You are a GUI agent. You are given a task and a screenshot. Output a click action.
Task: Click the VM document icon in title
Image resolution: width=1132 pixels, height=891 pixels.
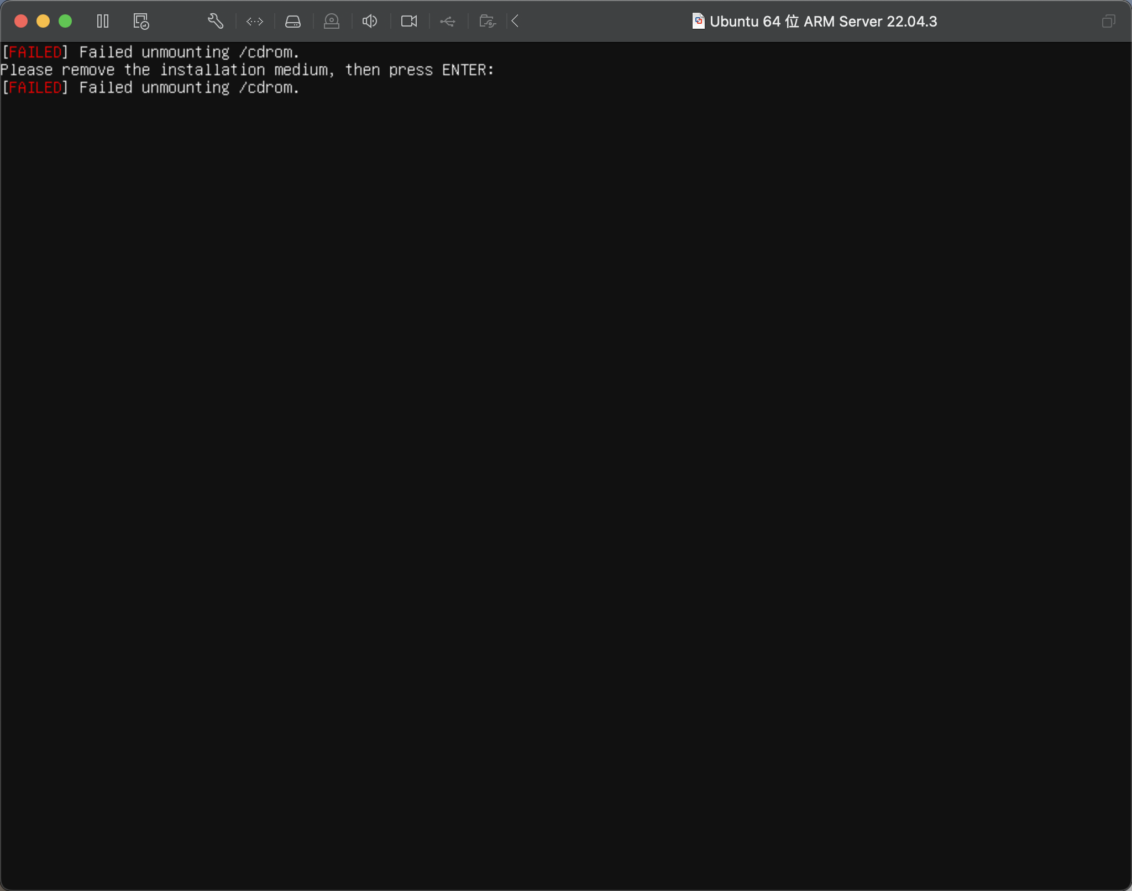(x=698, y=22)
